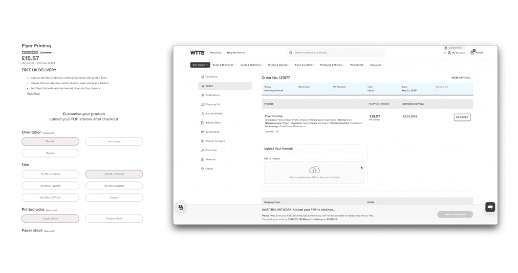Screen dimensions: 518x273
Task: Select Double Sided printing
Action: [114, 218]
